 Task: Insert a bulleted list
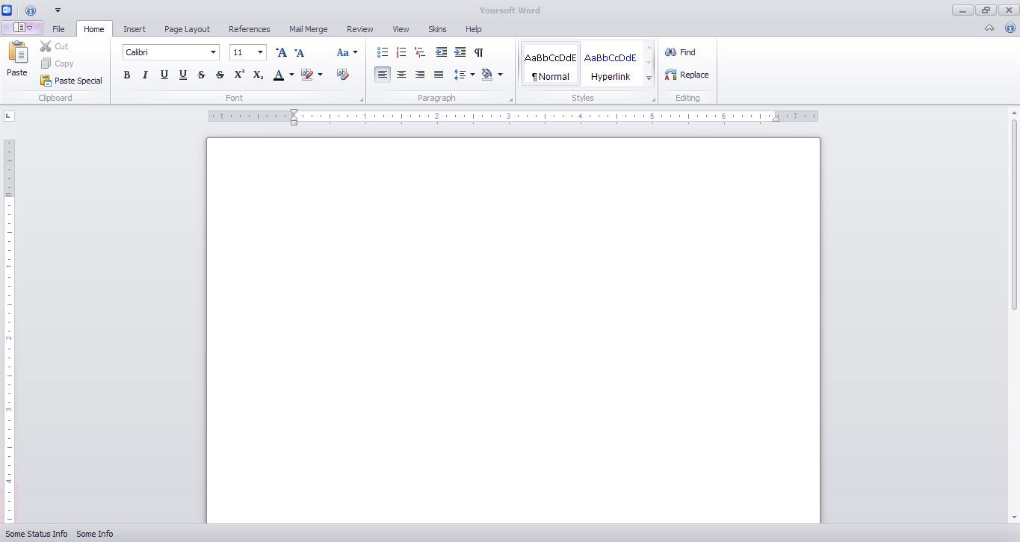[383, 52]
